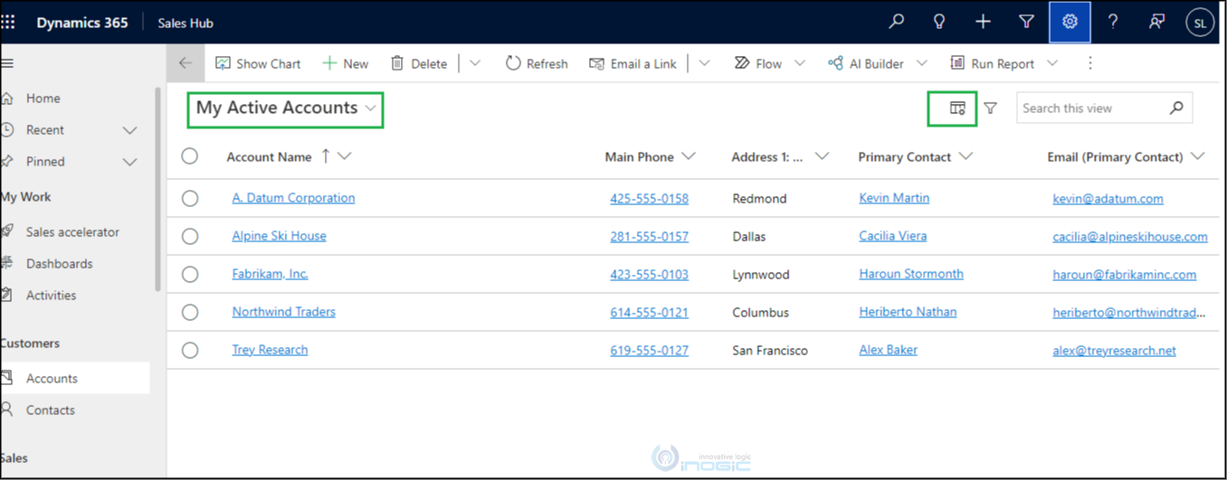Open the edit columns icon
1227x480 pixels.
tap(957, 108)
